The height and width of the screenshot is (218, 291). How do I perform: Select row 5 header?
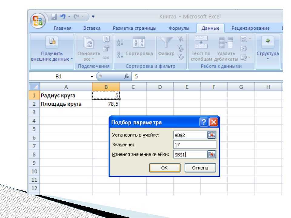(x=34, y=129)
